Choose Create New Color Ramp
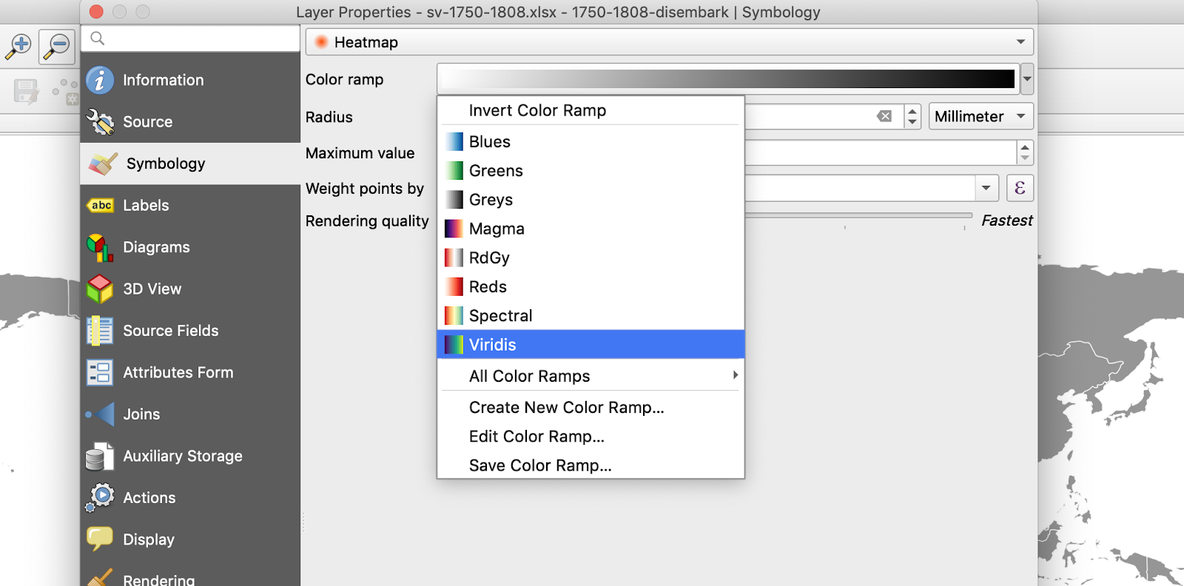 point(591,408)
